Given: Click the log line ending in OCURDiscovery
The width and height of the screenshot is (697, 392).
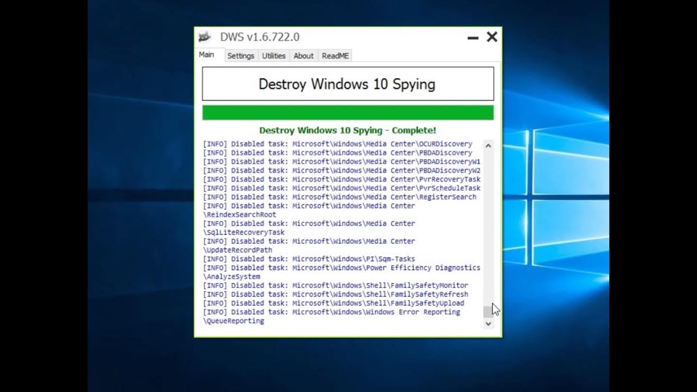Looking at the screenshot, I should coord(338,144).
